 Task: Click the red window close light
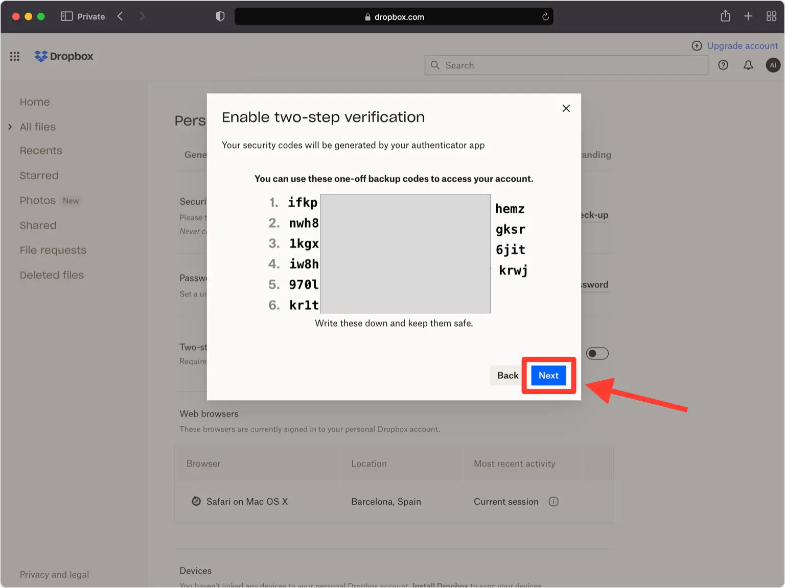pos(16,16)
